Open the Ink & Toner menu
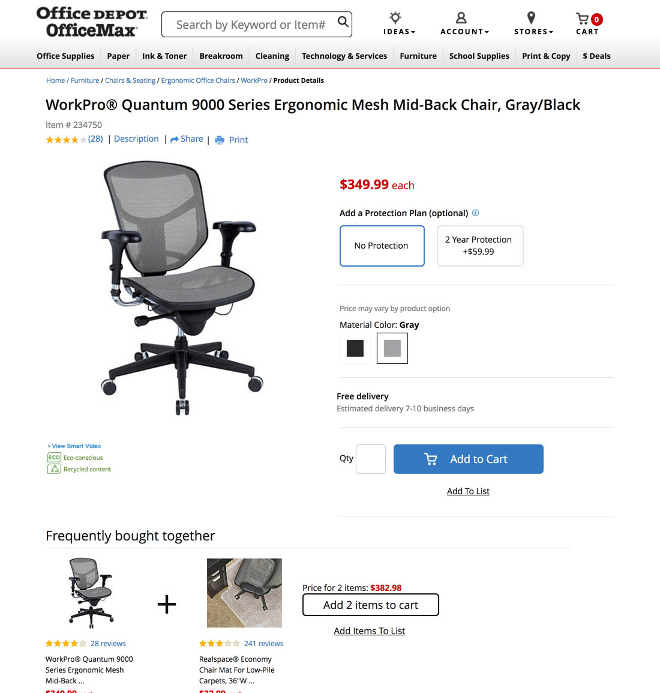The image size is (660, 693). click(164, 56)
